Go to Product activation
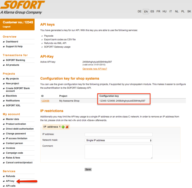This screenshot has height=188, width=192. pos(16,124)
